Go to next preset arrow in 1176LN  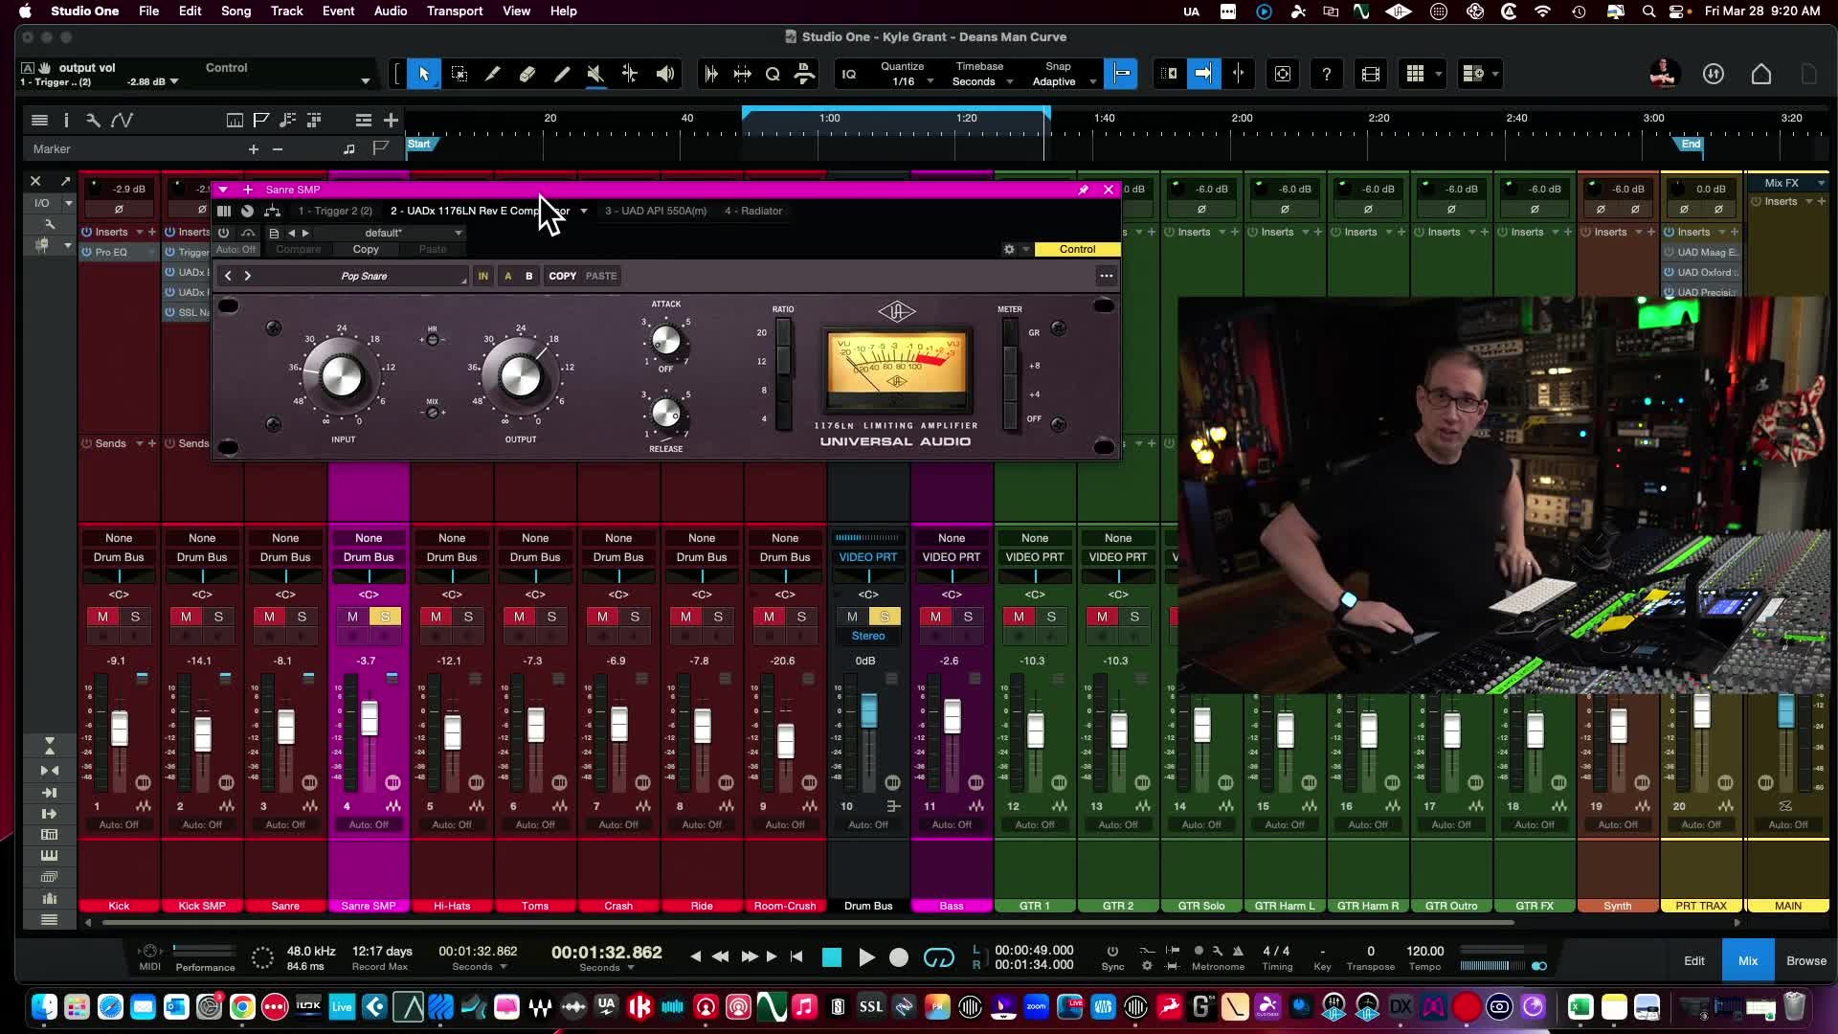[248, 276]
